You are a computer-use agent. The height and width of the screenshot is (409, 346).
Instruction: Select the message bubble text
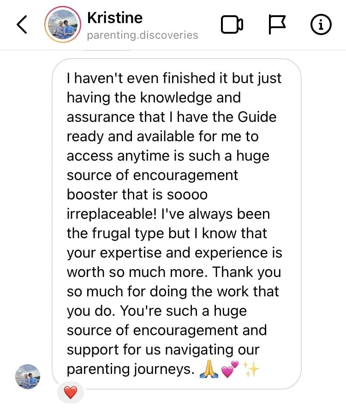point(177,224)
